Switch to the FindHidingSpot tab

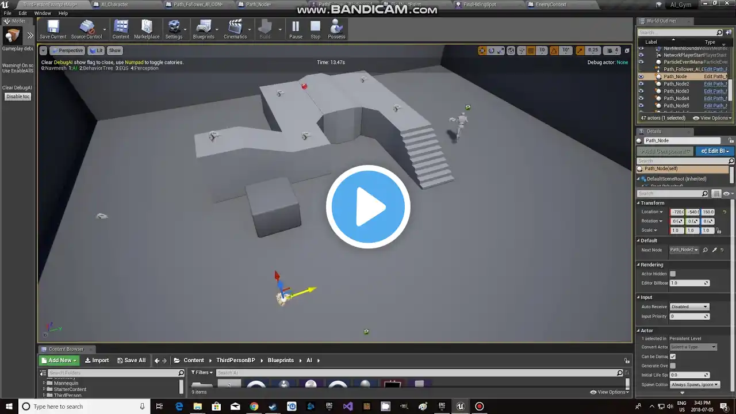click(480, 5)
